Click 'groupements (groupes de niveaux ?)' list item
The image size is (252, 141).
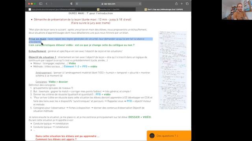(x=53, y=88)
